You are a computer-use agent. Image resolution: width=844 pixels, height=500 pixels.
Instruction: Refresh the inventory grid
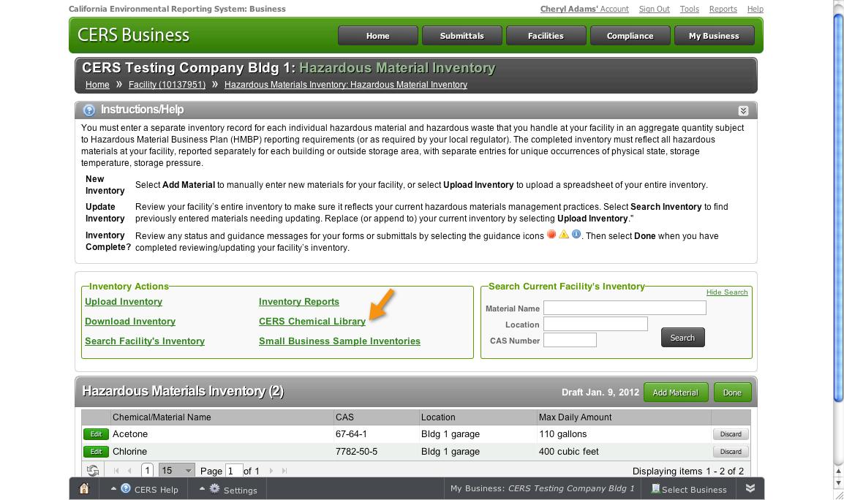pos(93,471)
